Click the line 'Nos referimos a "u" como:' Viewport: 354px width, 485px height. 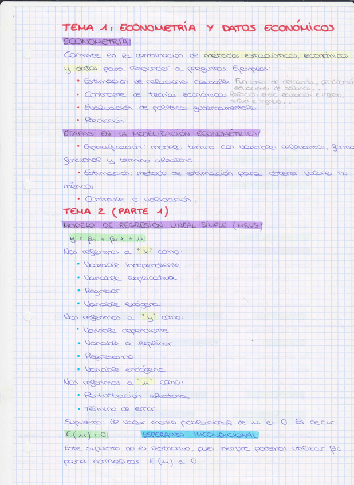pos(123,382)
